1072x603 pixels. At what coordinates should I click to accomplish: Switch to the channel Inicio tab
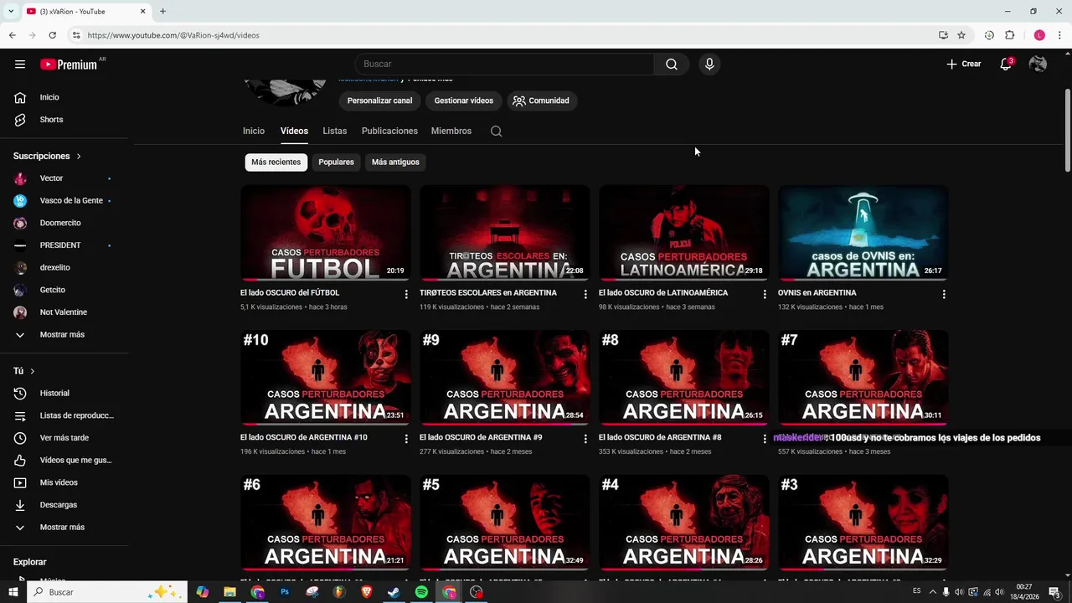click(x=254, y=131)
